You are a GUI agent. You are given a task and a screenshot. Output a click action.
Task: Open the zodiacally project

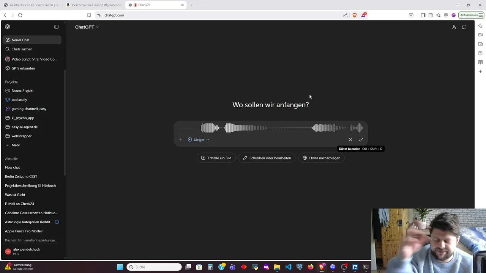click(x=32, y=100)
